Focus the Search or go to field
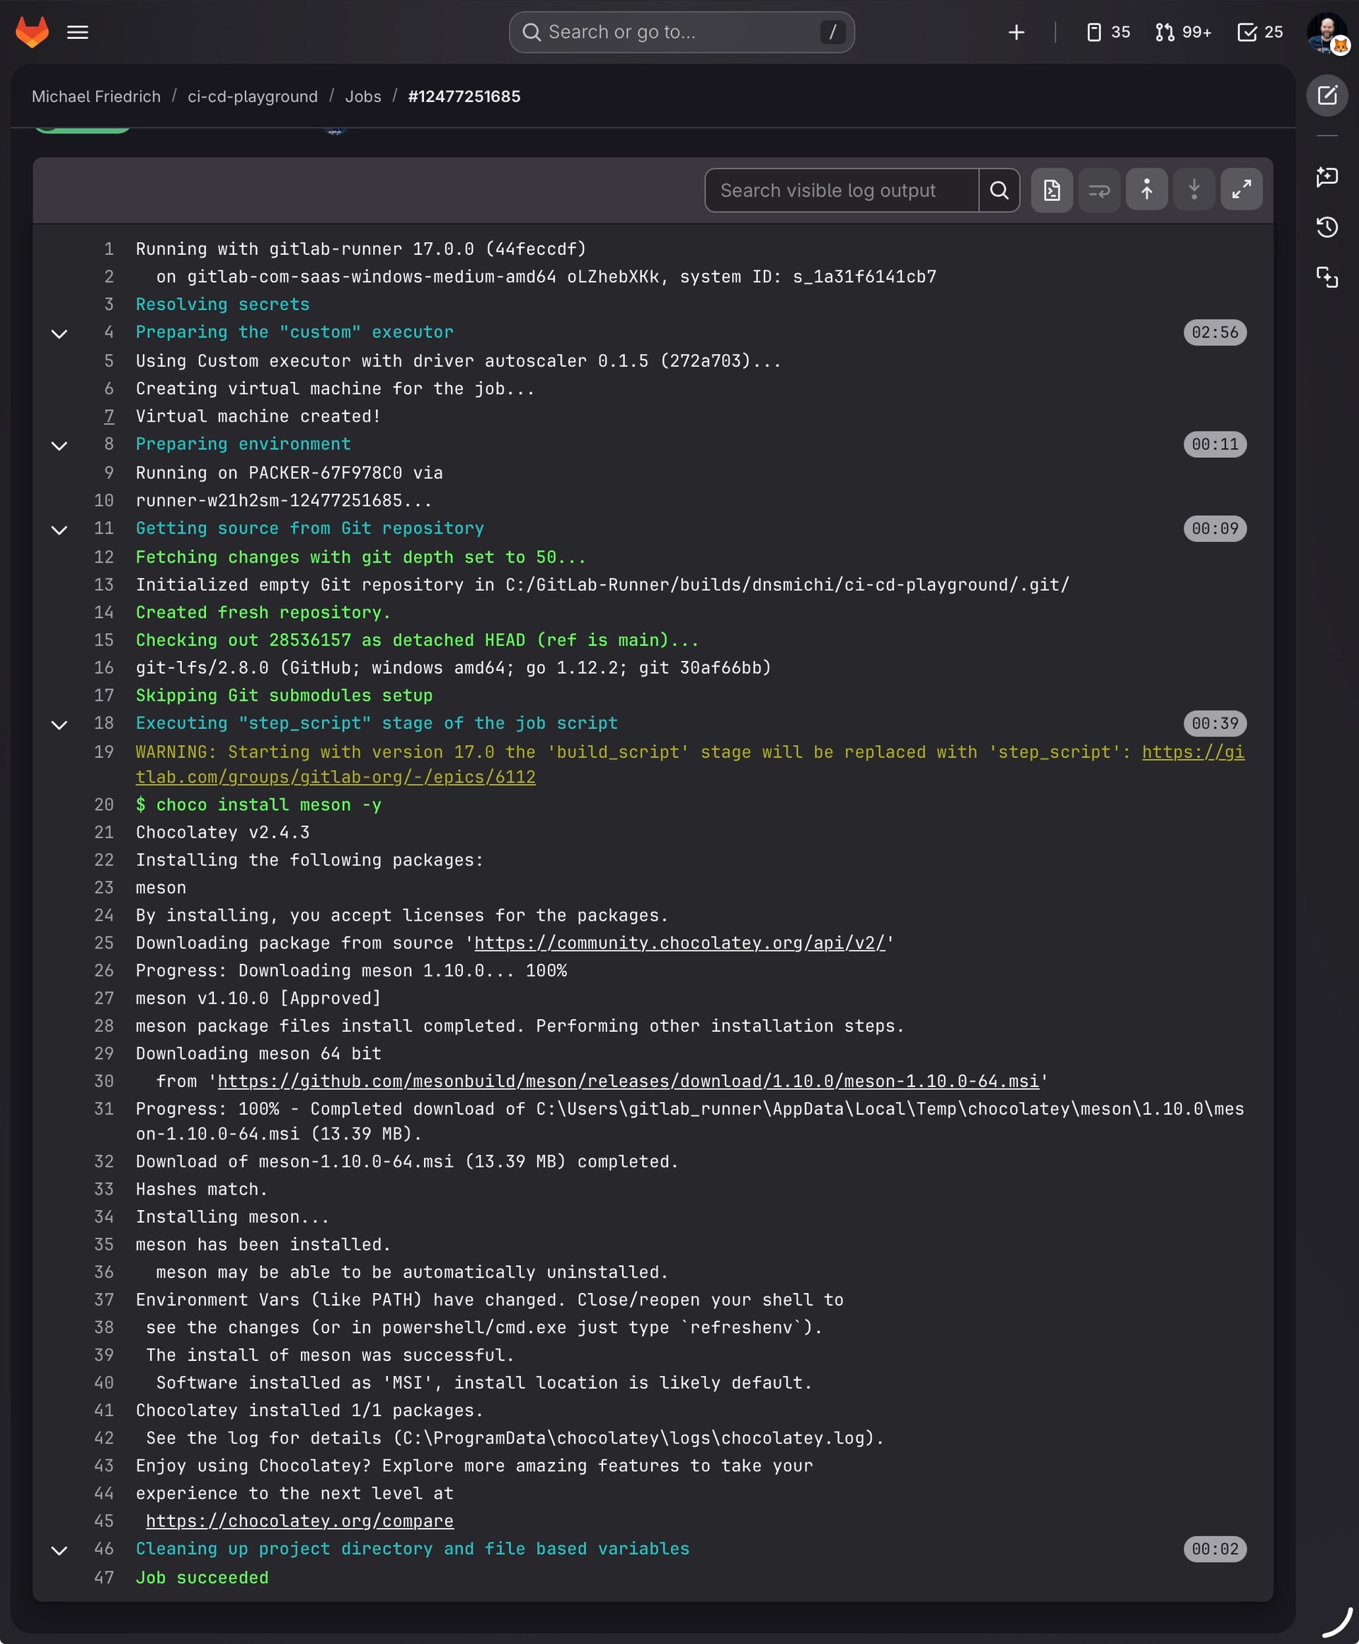1359x1644 pixels. [681, 32]
